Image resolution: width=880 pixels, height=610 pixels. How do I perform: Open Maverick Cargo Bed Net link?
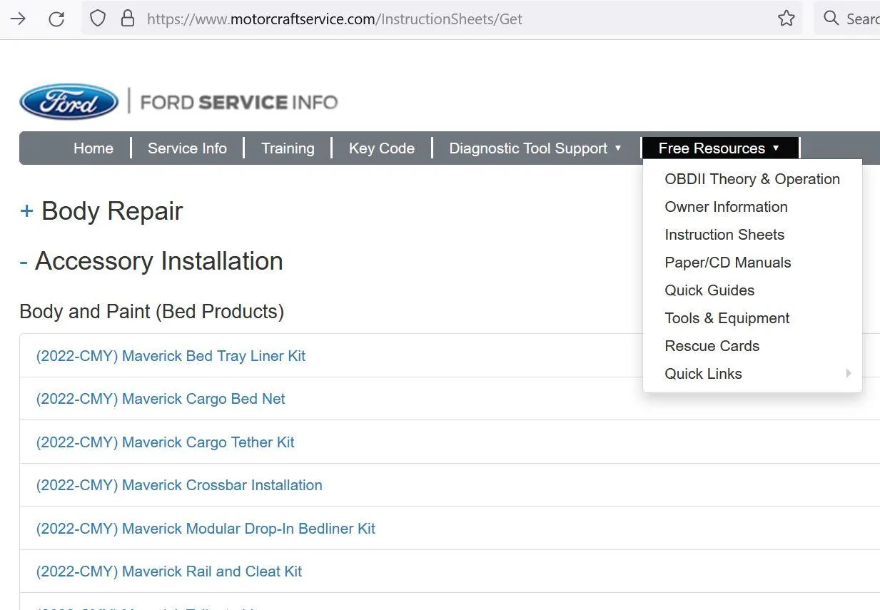click(161, 399)
